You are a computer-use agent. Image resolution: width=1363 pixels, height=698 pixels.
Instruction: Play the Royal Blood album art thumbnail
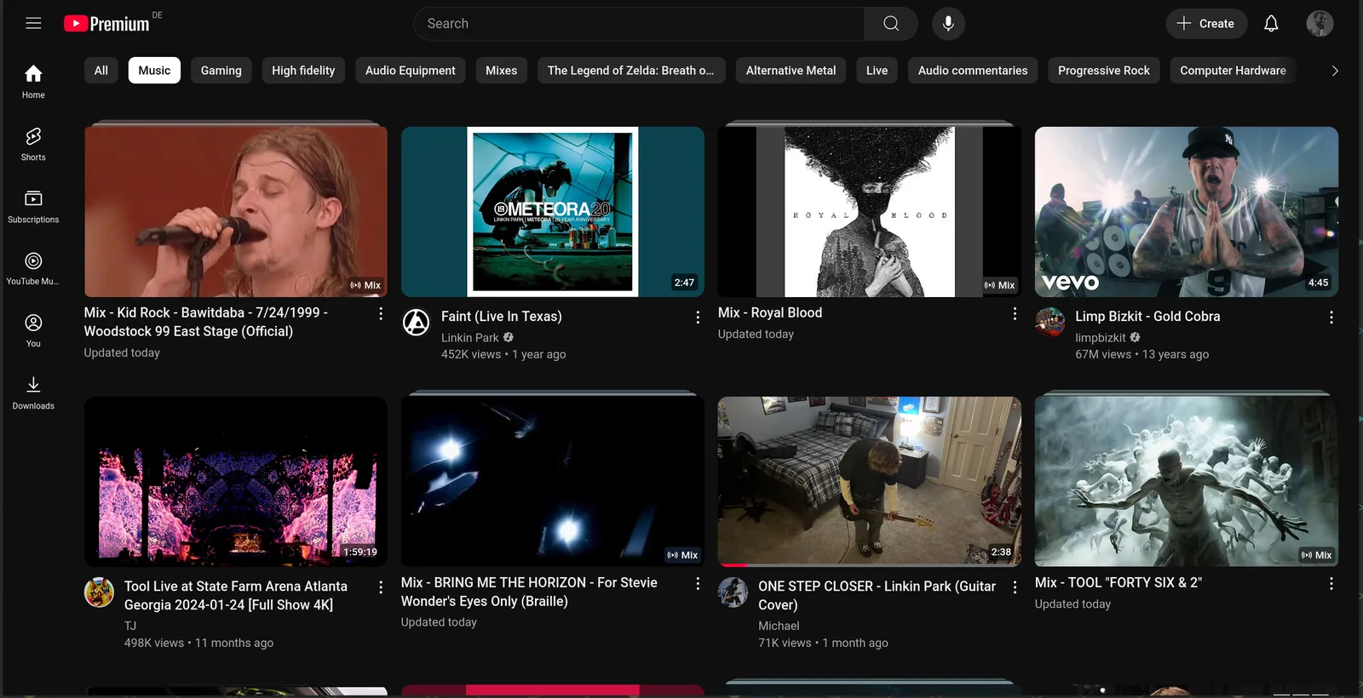[870, 212]
